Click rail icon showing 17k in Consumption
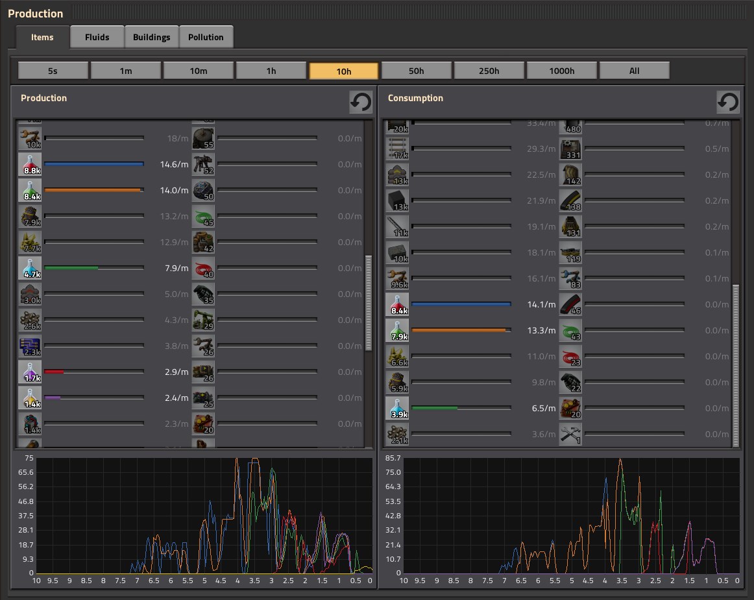754x600 pixels. point(397,149)
